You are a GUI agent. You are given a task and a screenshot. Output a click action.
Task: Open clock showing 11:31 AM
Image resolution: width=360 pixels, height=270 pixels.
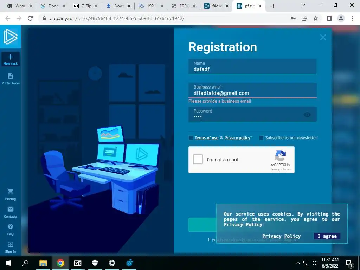(x=330, y=263)
